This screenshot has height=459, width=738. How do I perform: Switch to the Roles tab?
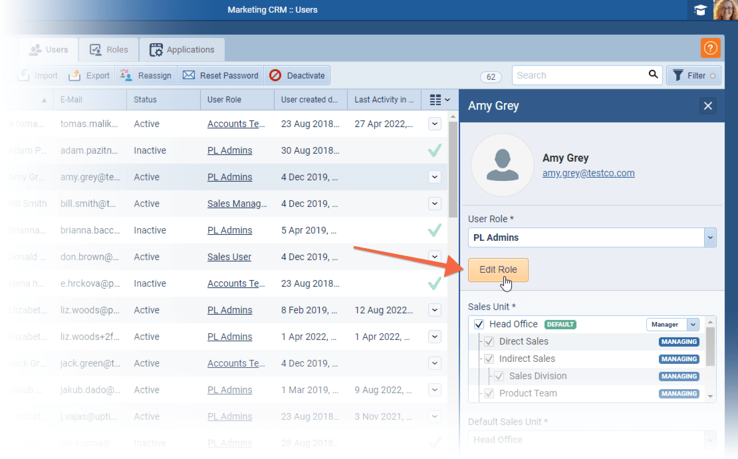point(109,49)
